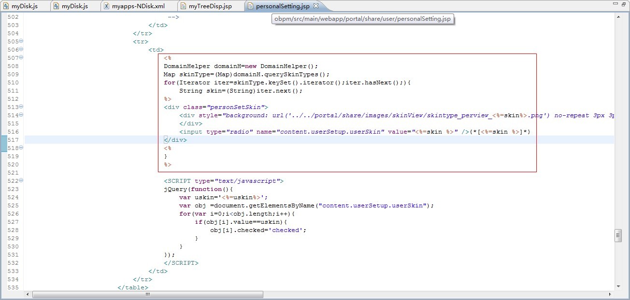Viewport: 630px width, 300px height.
Task: Collapse the fold at line 505
Action: tap(21, 41)
